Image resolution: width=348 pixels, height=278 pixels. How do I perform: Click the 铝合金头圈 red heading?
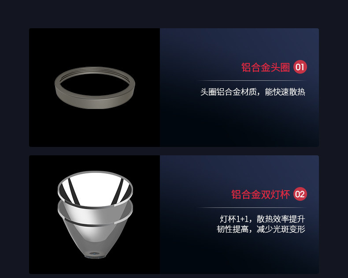[266, 67]
